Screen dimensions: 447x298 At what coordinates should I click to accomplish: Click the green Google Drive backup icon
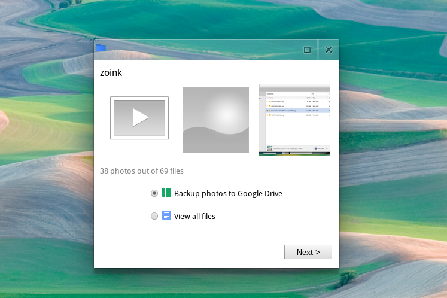pyautogui.click(x=167, y=193)
